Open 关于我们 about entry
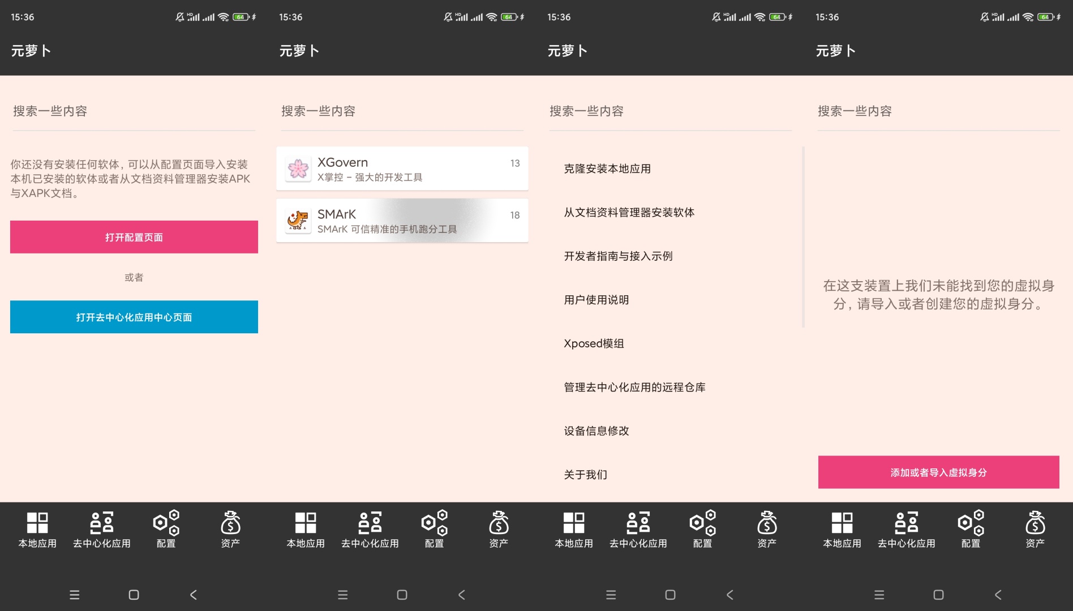1073x611 pixels. click(x=585, y=474)
